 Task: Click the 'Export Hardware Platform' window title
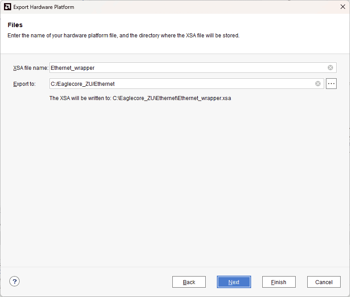tap(44, 7)
